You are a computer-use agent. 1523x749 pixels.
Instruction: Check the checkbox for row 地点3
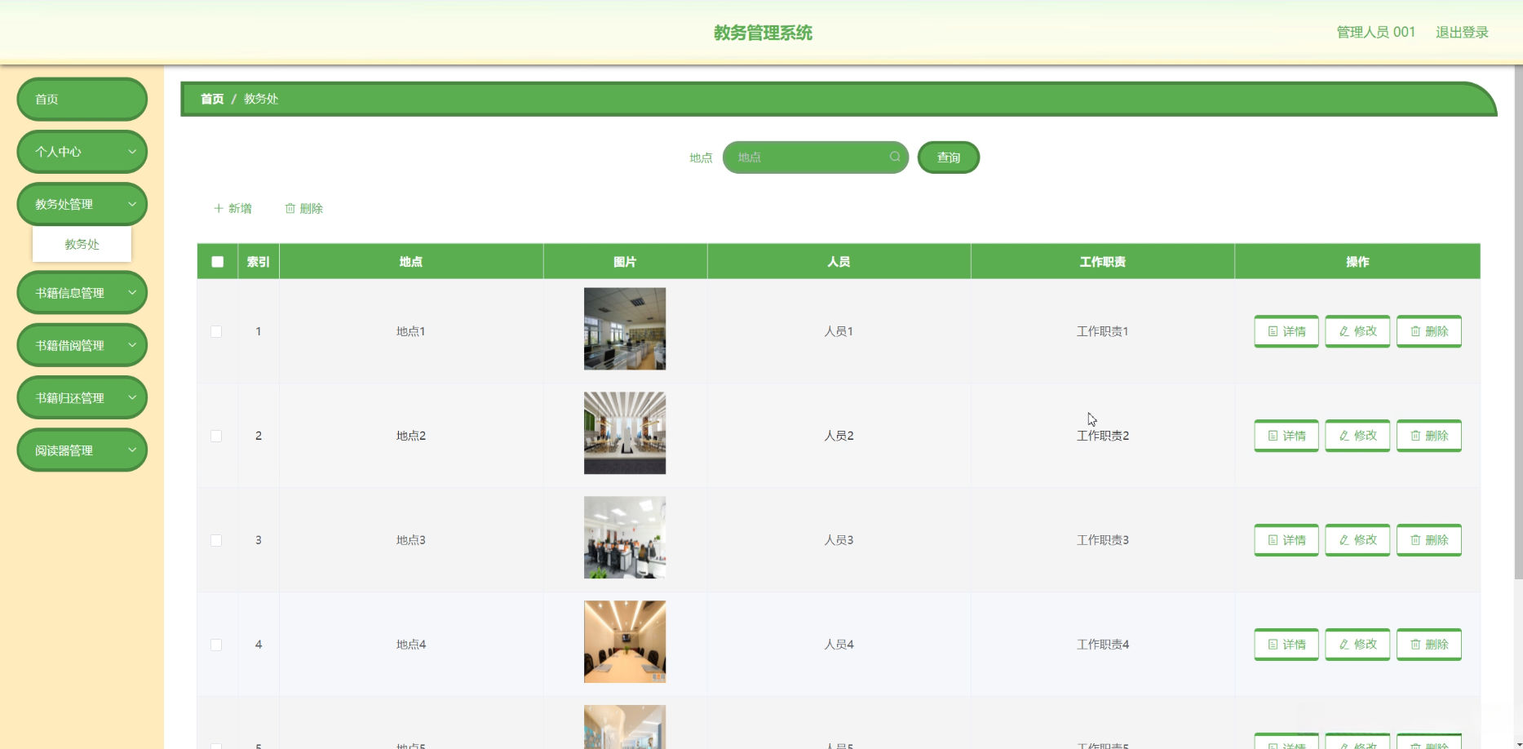coord(216,541)
